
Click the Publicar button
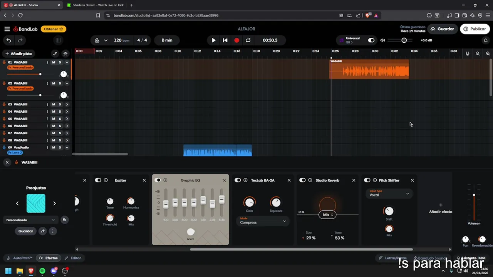pos(475,29)
